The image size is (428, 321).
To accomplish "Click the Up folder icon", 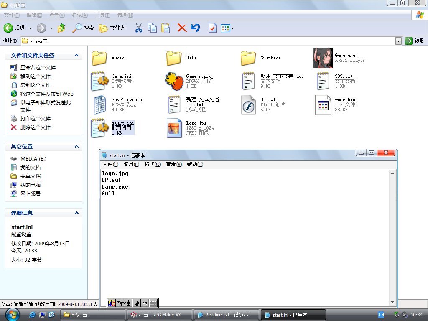I will 62,28.
